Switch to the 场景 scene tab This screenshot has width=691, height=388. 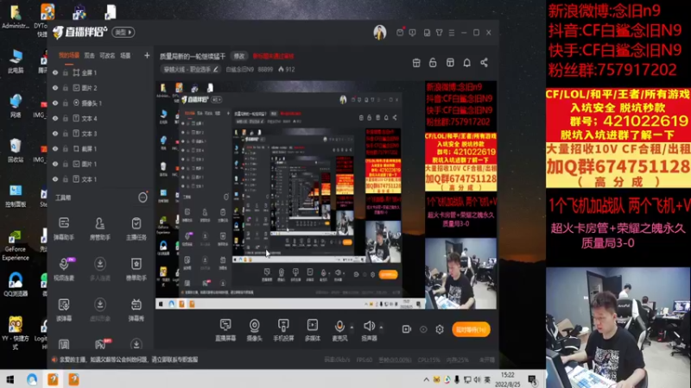(125, 55)
